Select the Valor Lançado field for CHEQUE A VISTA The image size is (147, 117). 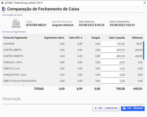pos(113,62)
